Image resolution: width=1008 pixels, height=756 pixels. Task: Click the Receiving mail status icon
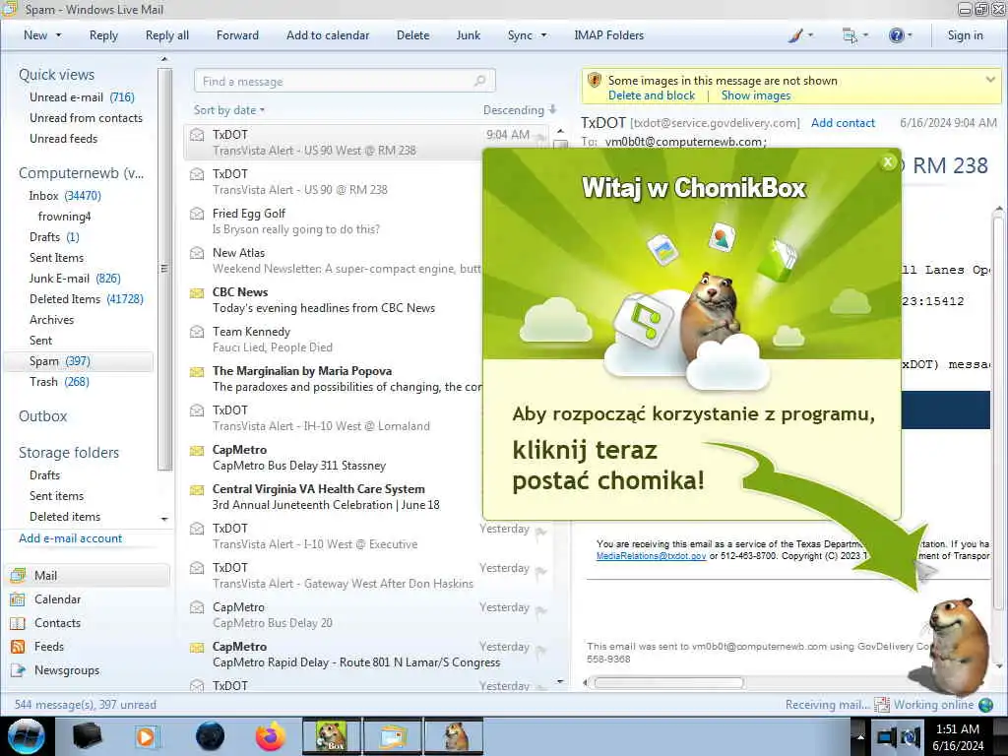pyautogui.click(x=881, y=705)
